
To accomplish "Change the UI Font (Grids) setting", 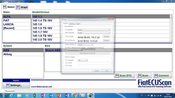I will click(x=106, y=36).
